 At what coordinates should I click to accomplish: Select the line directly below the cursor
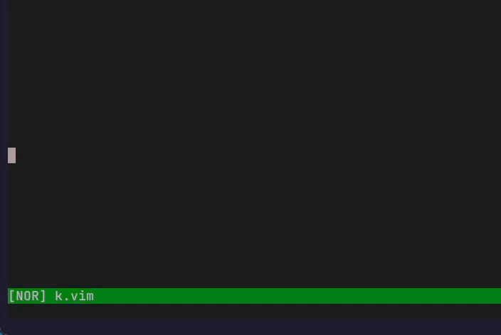[x=254, y=171]
